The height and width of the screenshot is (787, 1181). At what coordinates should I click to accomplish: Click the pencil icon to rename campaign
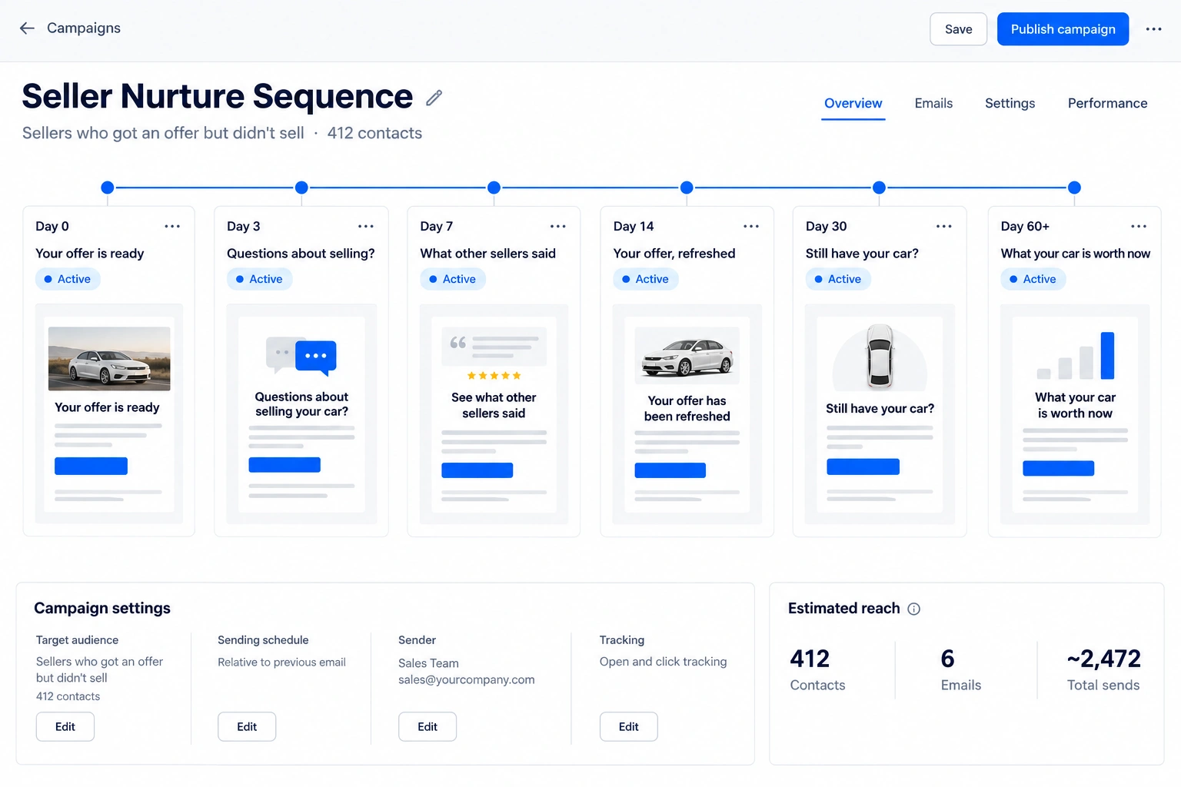coord(434,98)
